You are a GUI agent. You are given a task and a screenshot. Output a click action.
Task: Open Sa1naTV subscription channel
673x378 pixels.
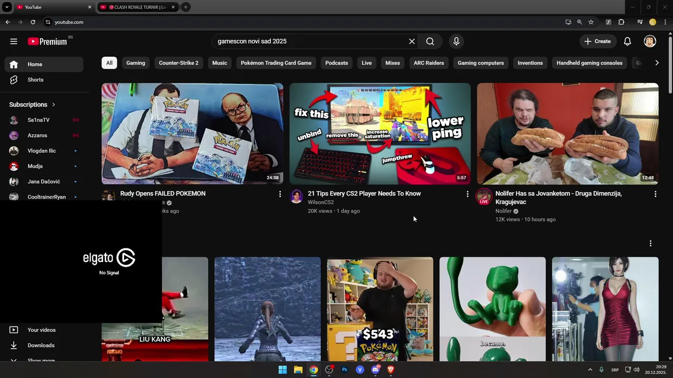[44, 120]
